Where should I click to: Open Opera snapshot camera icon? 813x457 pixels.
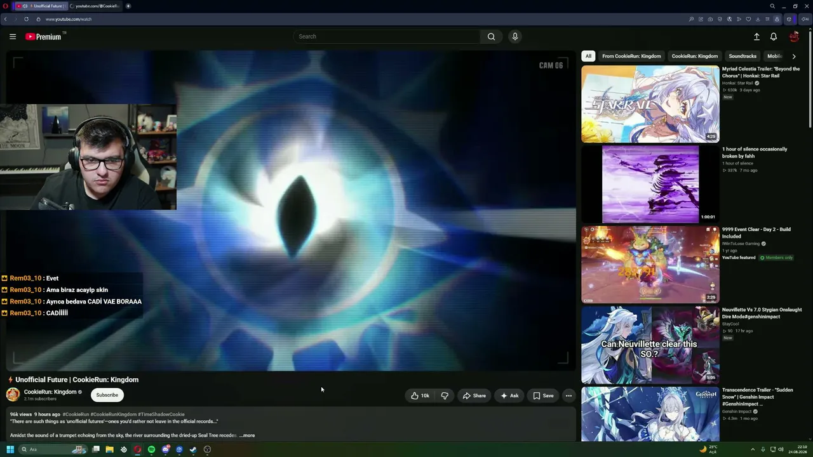(710, 19)
